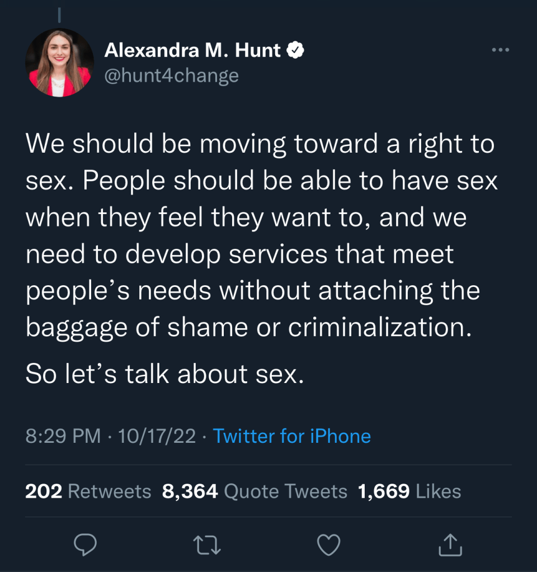The height and width of the screenshot is (572, 537).
Task: Click the "So let's talk about sex." line
Action: coord(164,374)
